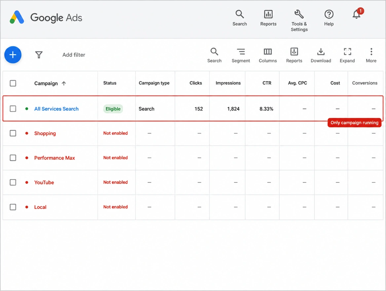Click the filter funnel icon
The image size is (386, 291).
tap(39, 55)
